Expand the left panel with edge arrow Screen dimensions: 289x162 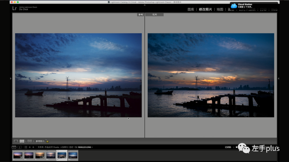[11, 78]
